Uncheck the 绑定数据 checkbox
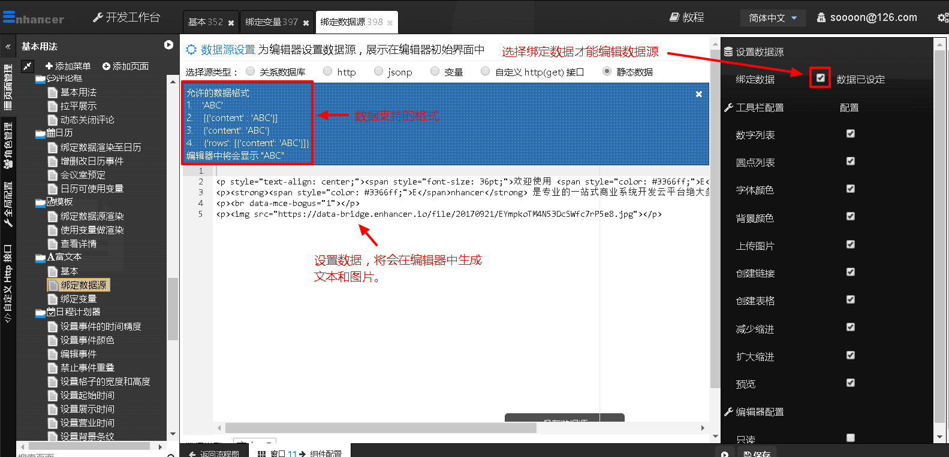The width and height of the screenshot is (949, 457). click(x=820, y=78)
